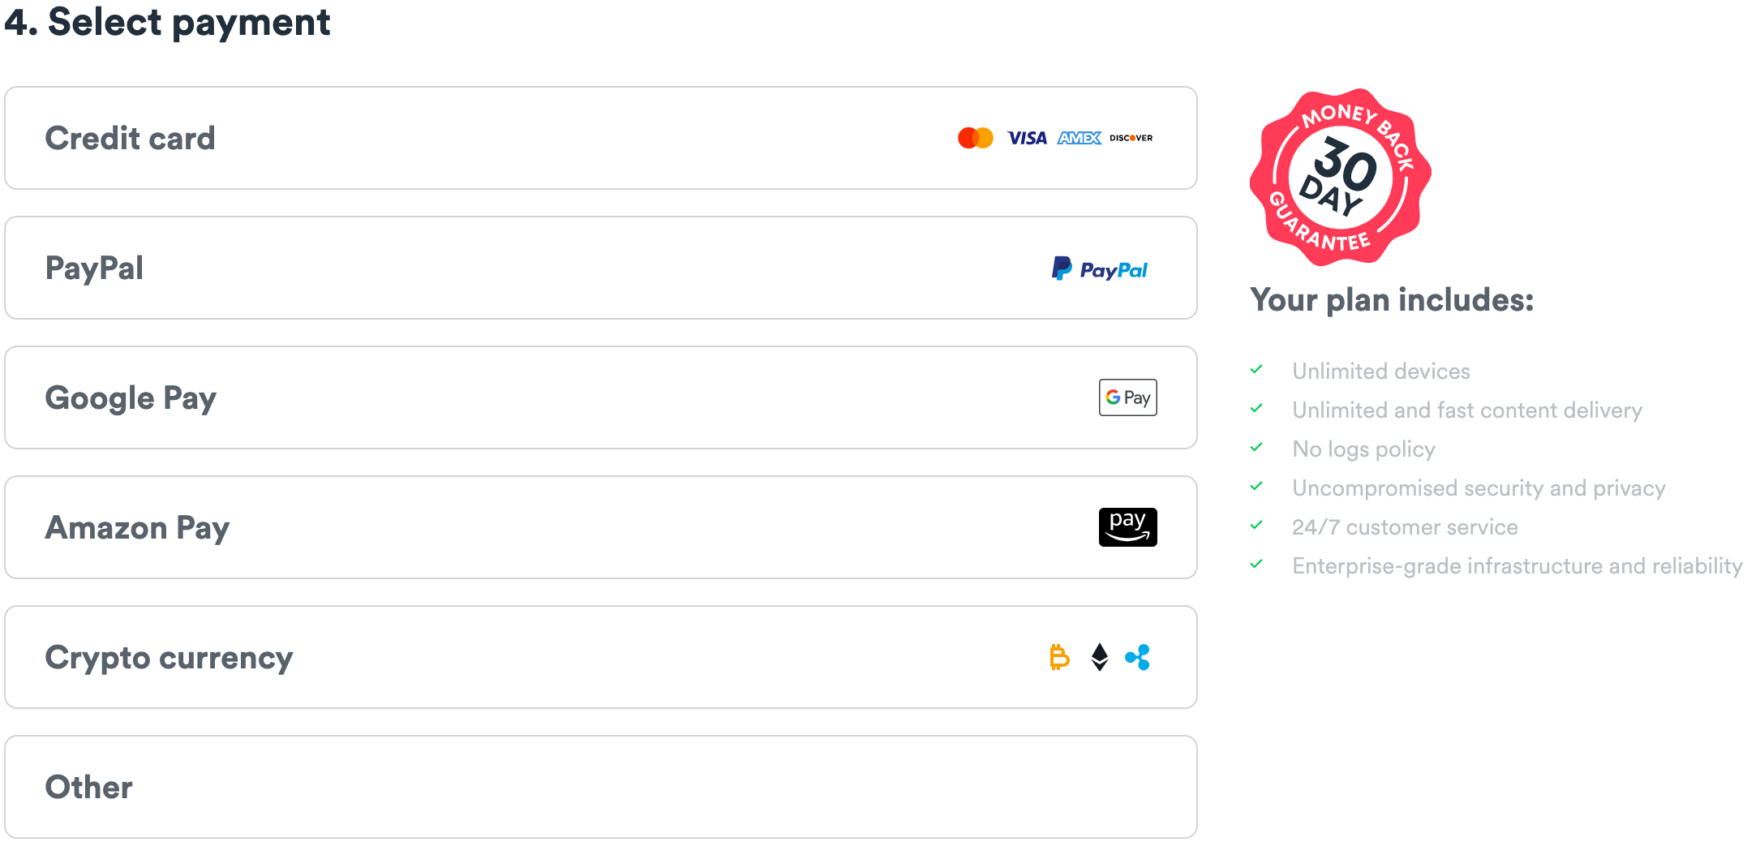Expand the Other payment options
Image resolution: width=1747 pixels, height=842 pixels.
pos(601,787)
